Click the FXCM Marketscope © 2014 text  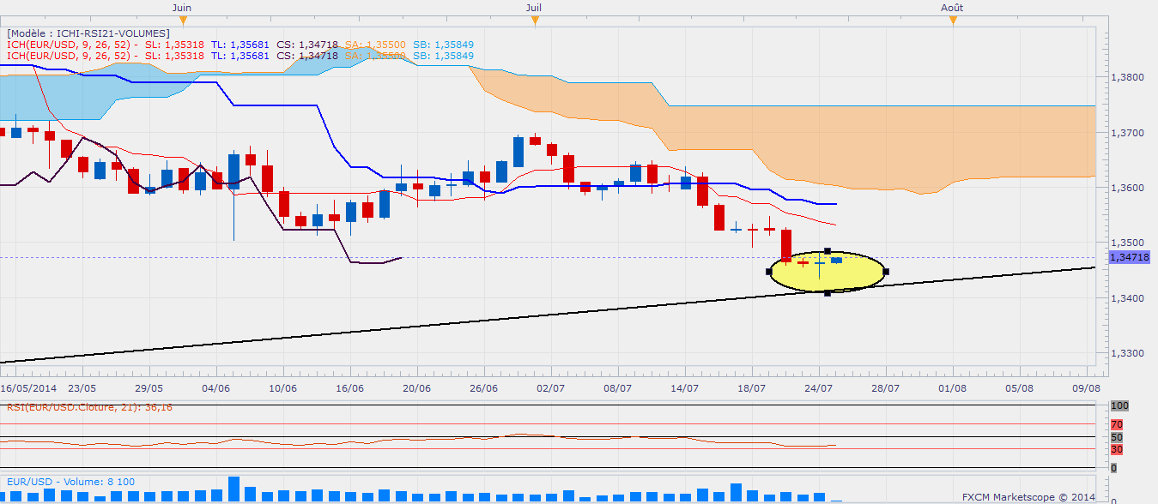pyautogui.click(x=1028, y=497)
